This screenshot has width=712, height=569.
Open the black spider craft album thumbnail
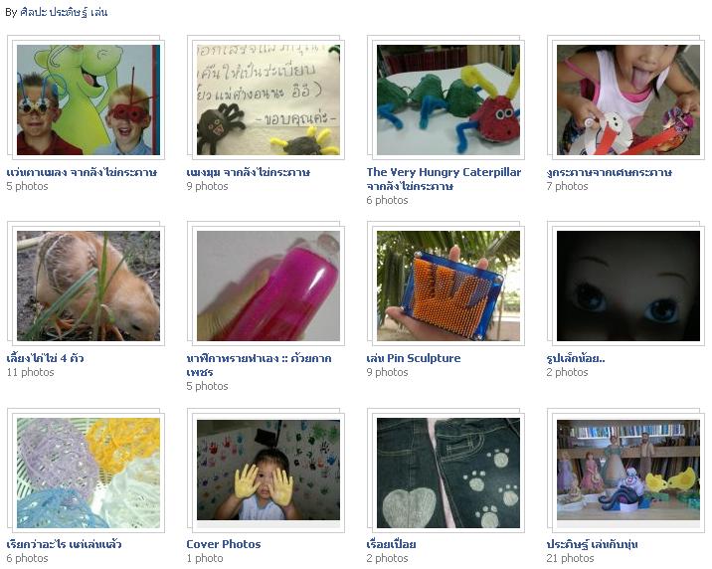[267, 99]
